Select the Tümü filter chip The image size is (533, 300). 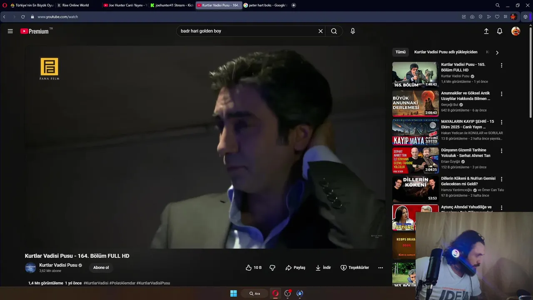(401, 52)
